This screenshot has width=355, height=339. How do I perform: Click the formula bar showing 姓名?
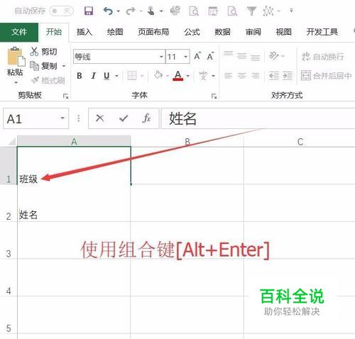tap(258, 118)
